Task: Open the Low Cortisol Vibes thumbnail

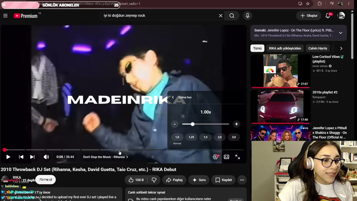Action: point(280,71)
